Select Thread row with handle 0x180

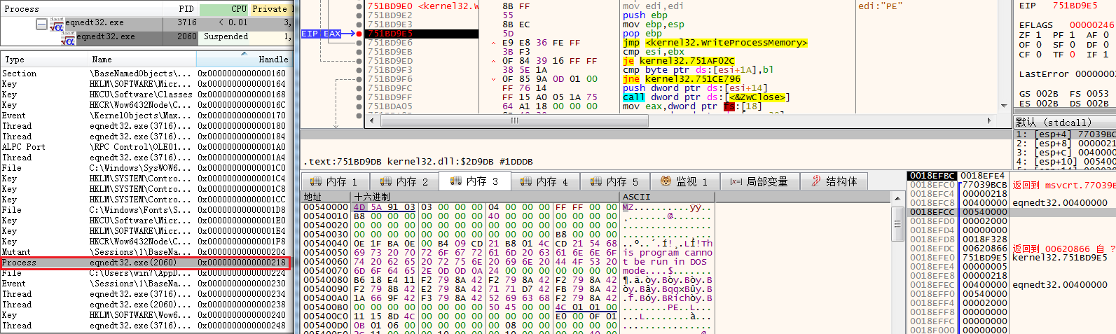pyautogui.click(x=146, y=126)
